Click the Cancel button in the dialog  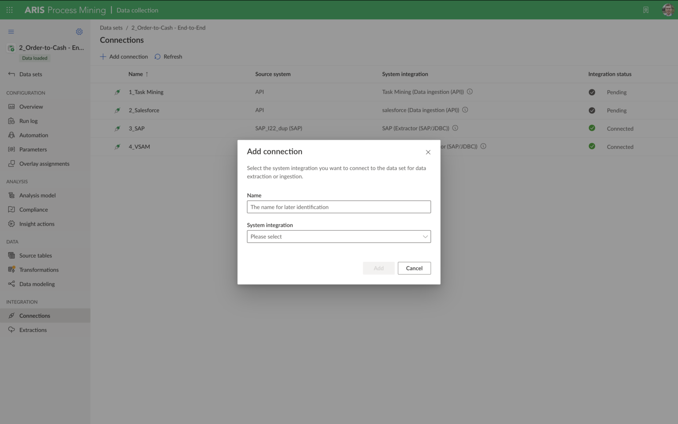click(x=414, y=268)
